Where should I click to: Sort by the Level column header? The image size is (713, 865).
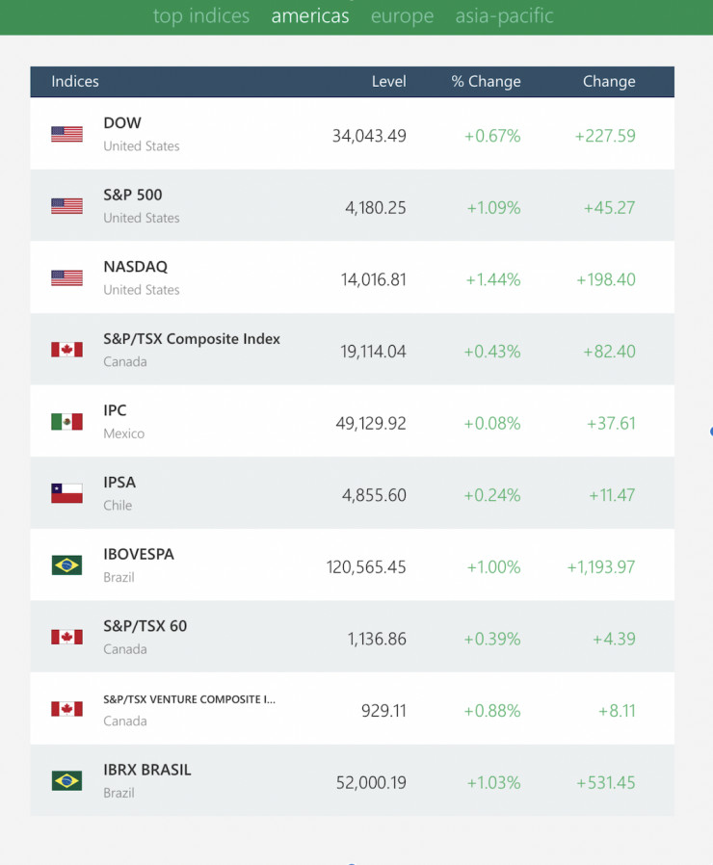tap(388, 82)
